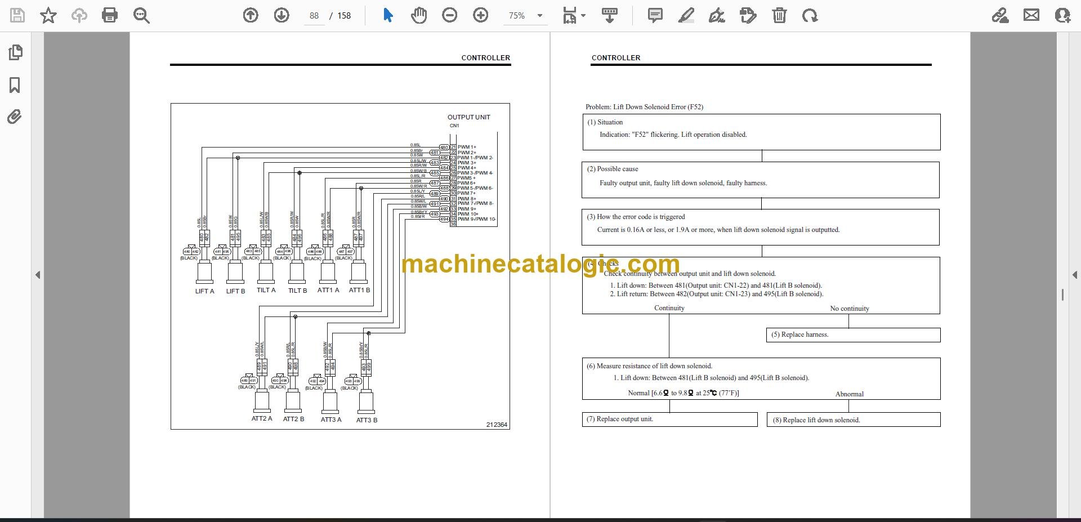The image size is (1081, 522).
Task: Click the 'CONTROLLER' header on the right page
Action: pos(616,58)
